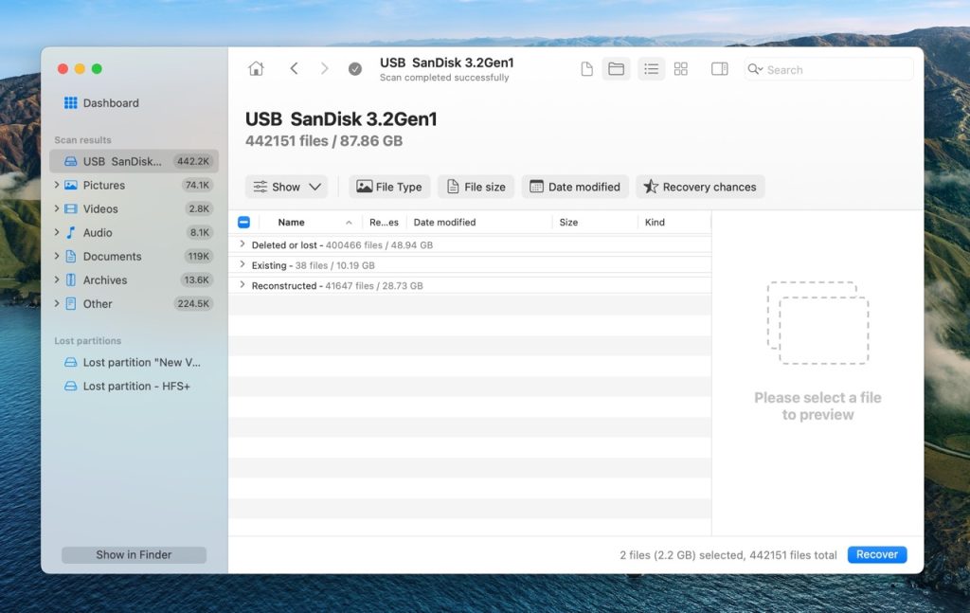The width and height of the screenshot is (970, 613).
Task: Click the File size filter
Action: pyautogui.click(x=475, y=187)
